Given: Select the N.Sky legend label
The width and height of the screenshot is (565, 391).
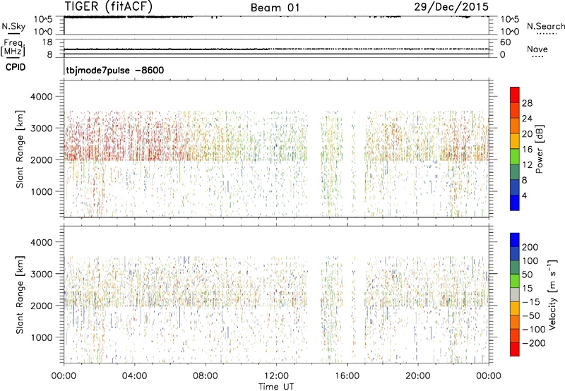Looking at the screenshot, I should click(13, 26).
